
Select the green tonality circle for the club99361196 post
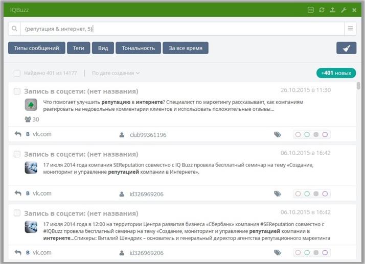point(307,134)
